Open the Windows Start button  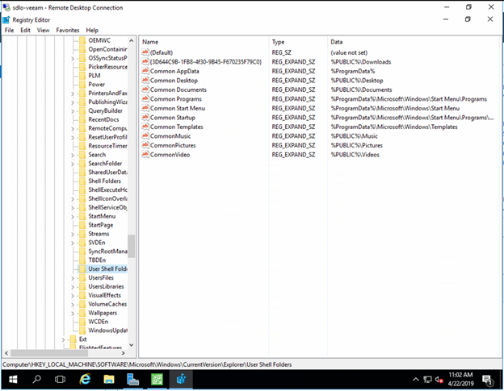pos(13,380)
